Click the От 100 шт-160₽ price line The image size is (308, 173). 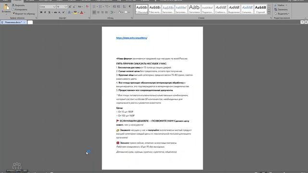pyautogui.click(x=125, y=115)
